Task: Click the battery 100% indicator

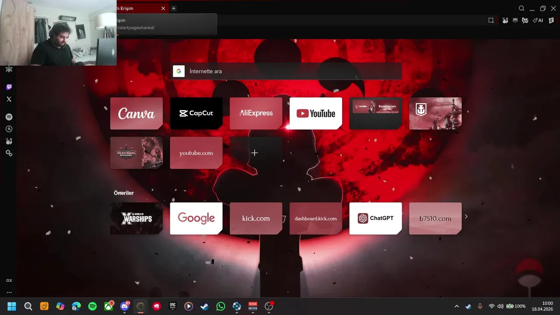Action: tap(516, 306)
